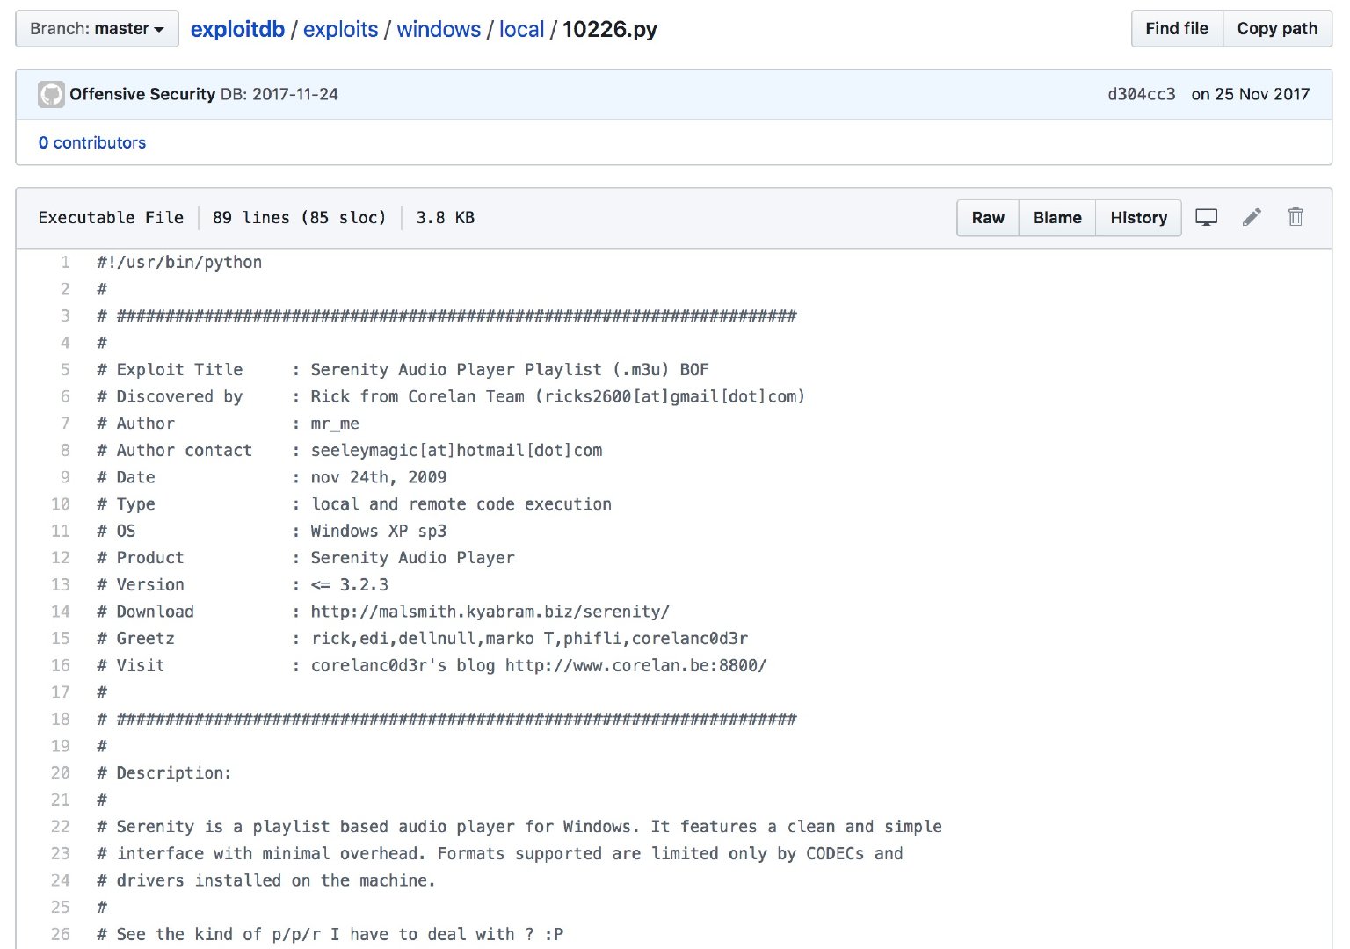This screenshot has width=1350, height=949.
Task: View file History
Action: [1138, 218]
